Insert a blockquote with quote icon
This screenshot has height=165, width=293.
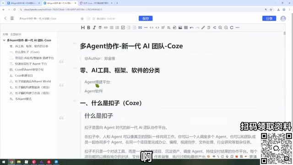pos(140,27)
